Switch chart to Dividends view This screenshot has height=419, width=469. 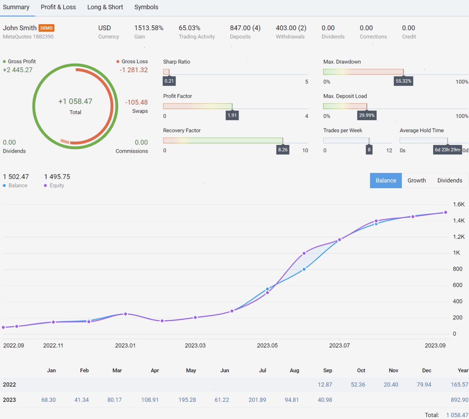pyautogui.click(x=450, y=180)
